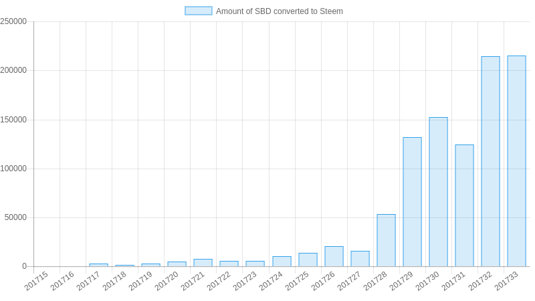The width and height of the screenshot is (535, 301).
Task: Select the bar for week 201721
Action: [x=203, y=263]
